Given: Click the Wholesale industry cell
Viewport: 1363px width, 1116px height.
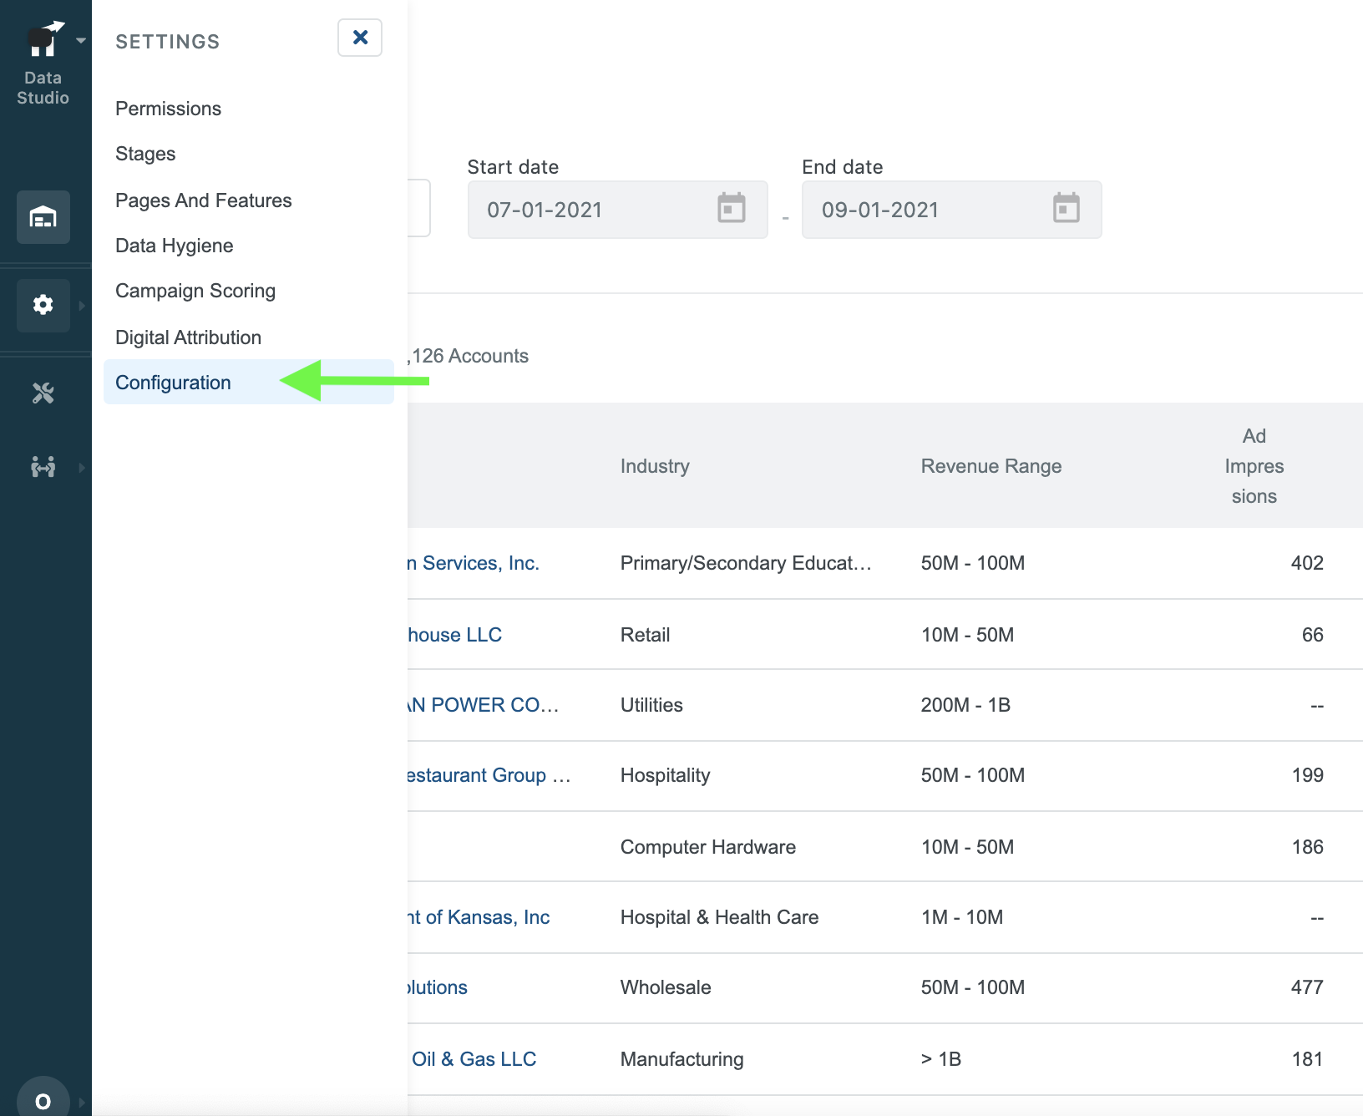Looking at the screenshot, I should point(666,987).
